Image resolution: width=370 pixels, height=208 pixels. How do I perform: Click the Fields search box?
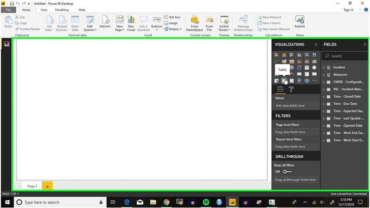[345, 56]
